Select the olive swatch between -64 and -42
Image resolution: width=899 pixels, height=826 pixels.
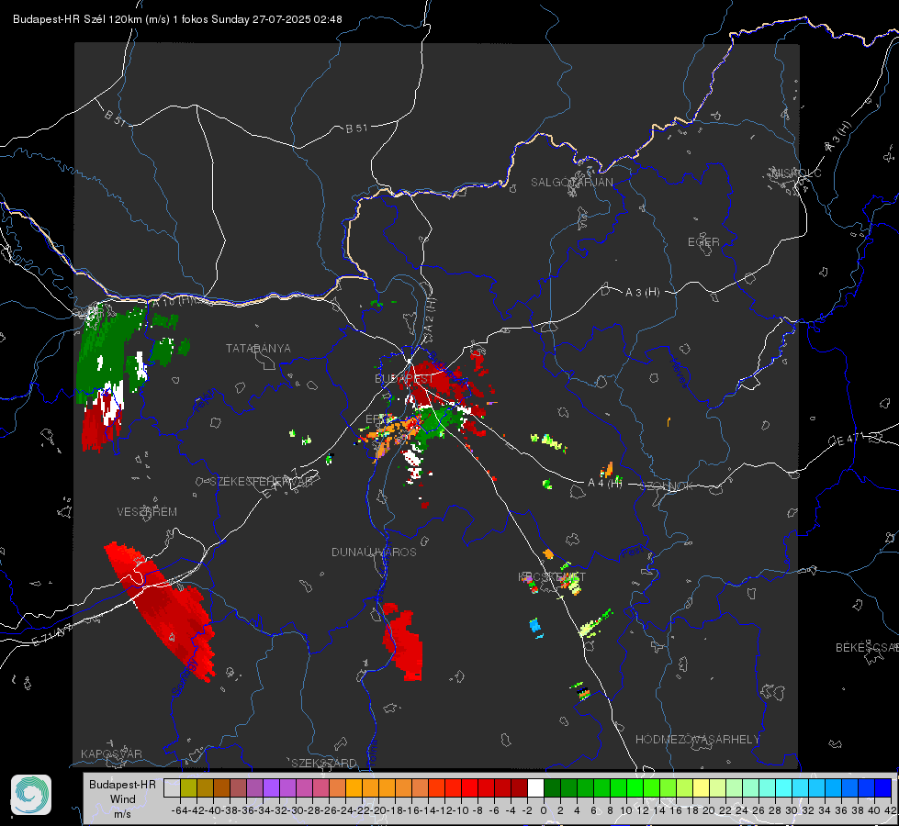(188, 787)
